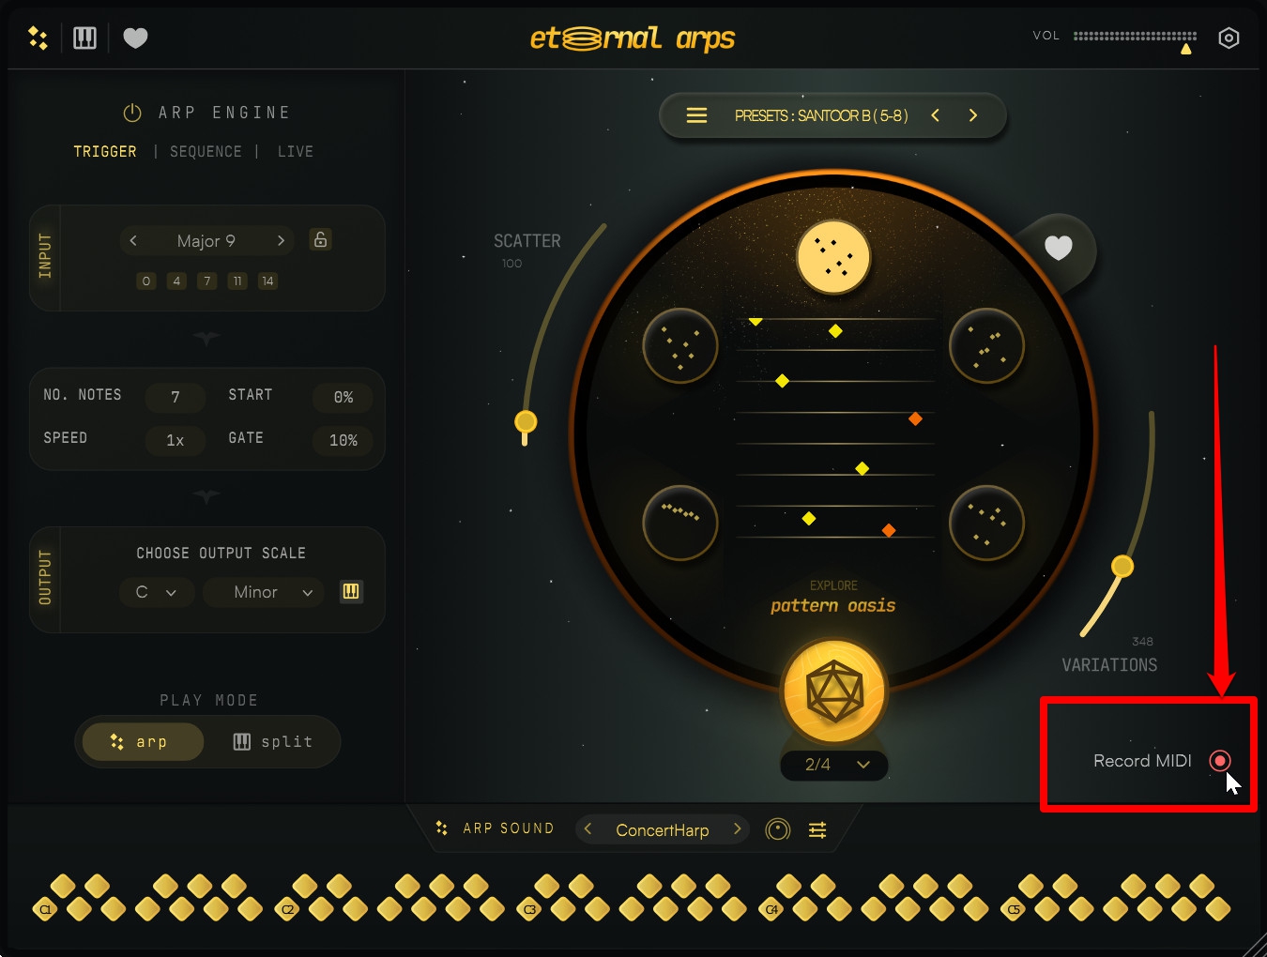Favorite the current pattern with heart
This screenshot has width=1267, height=957.
tap(1059, 248)
